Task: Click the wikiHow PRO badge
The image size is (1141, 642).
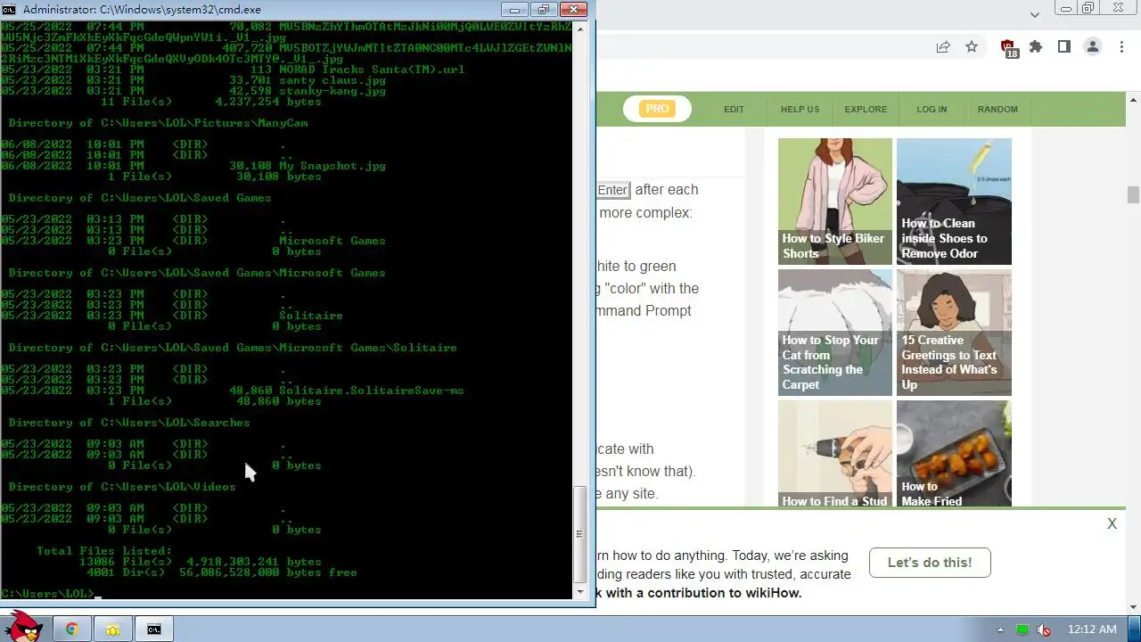Action: coord(657,109)
